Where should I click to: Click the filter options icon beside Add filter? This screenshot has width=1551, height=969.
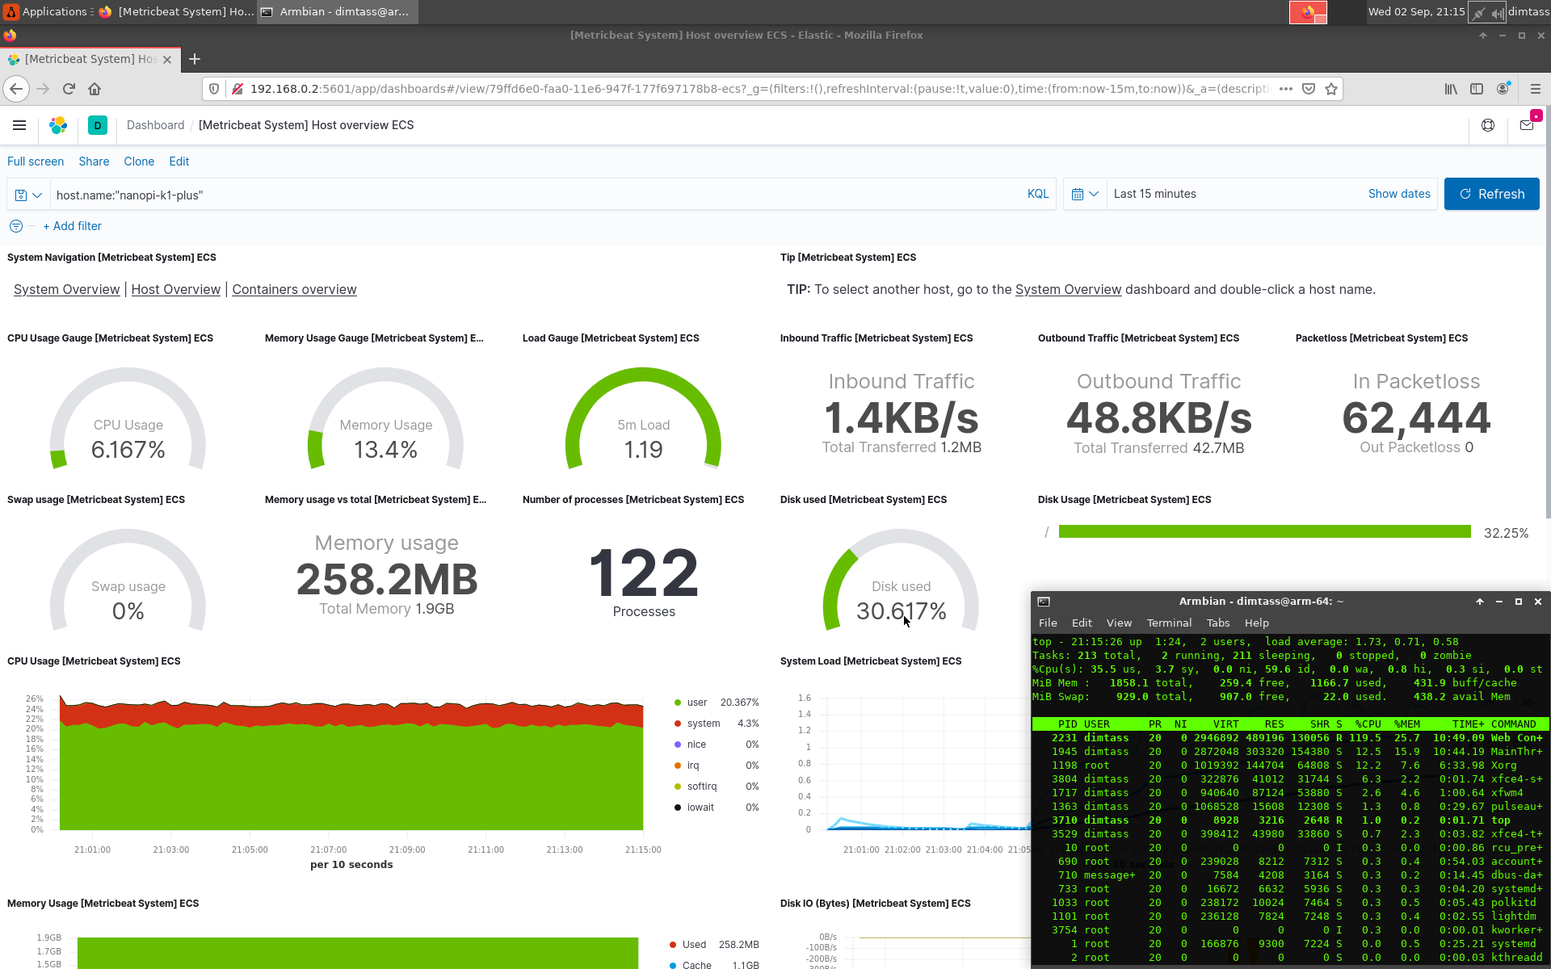point(15,226)
